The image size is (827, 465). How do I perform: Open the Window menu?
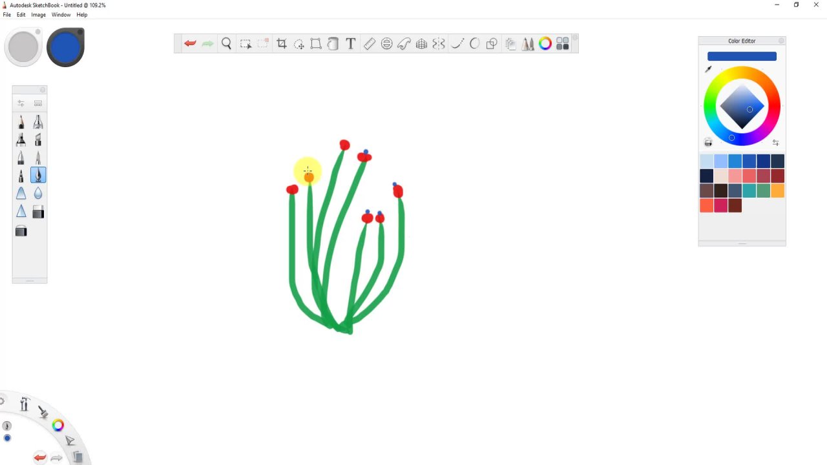(61, 15)
